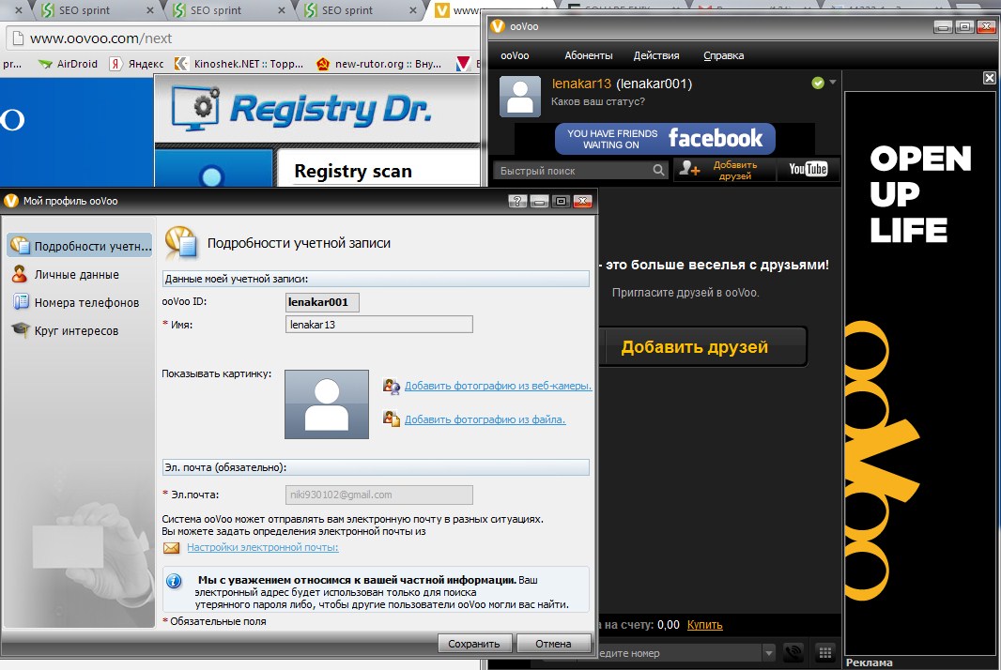Open the ooVoo menu in menu bar
The width and height of the screenshot is (1001, 670).
click(x=515, y=55)
